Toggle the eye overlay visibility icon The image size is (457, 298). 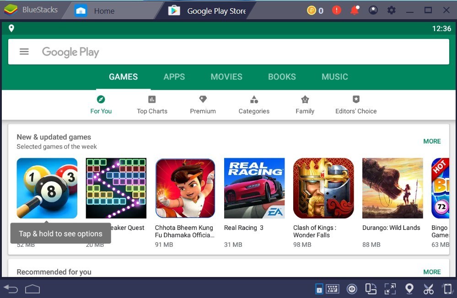(x=352, y=288)
